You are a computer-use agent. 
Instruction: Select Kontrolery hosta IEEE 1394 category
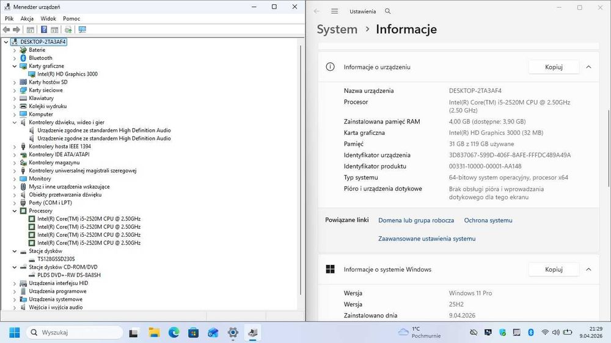[60, 146]
